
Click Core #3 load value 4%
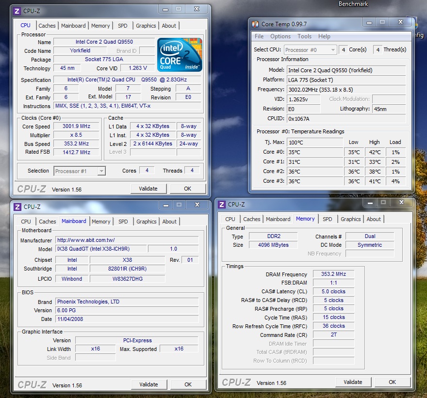tap(395, 181)
